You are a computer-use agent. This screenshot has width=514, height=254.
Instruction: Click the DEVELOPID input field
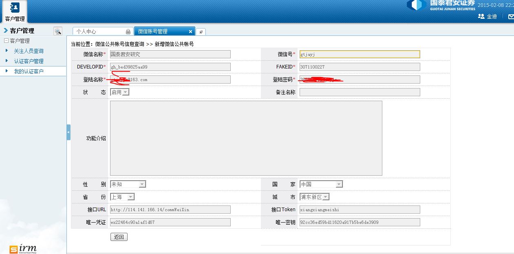tap(170, 67)
